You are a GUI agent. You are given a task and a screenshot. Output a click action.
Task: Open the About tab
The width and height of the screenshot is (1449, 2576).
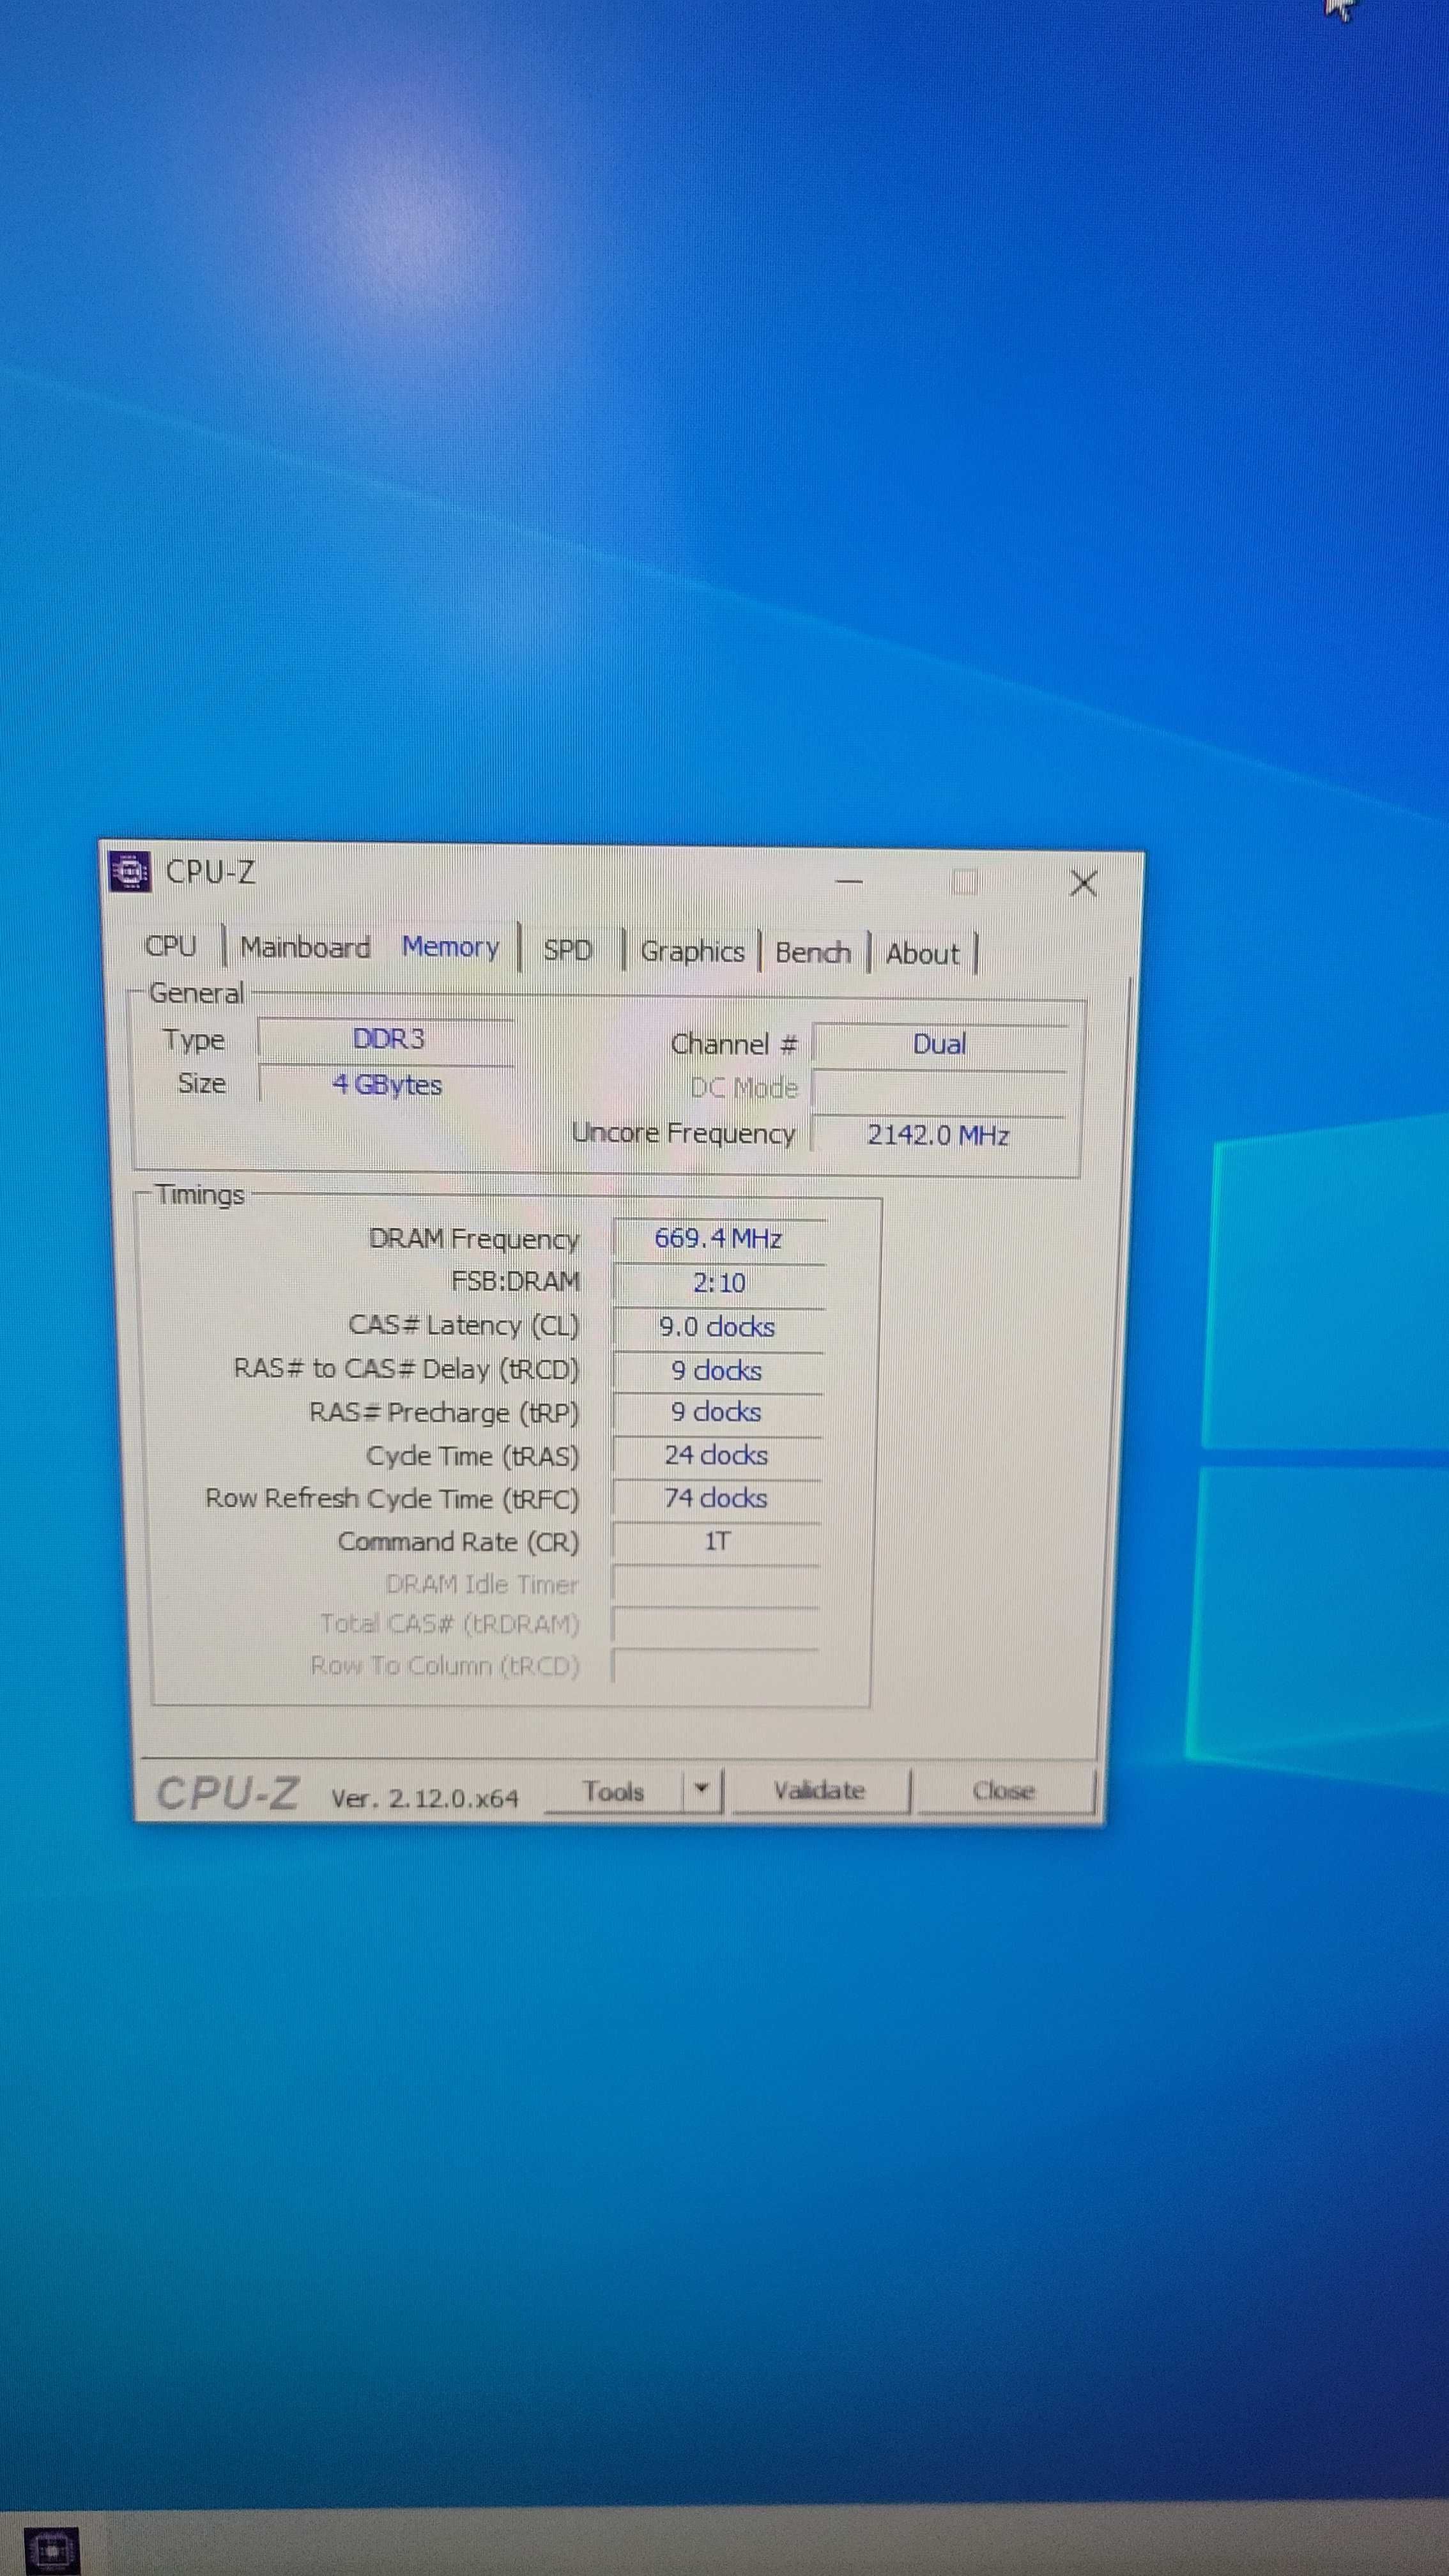[x=922, y=954]
